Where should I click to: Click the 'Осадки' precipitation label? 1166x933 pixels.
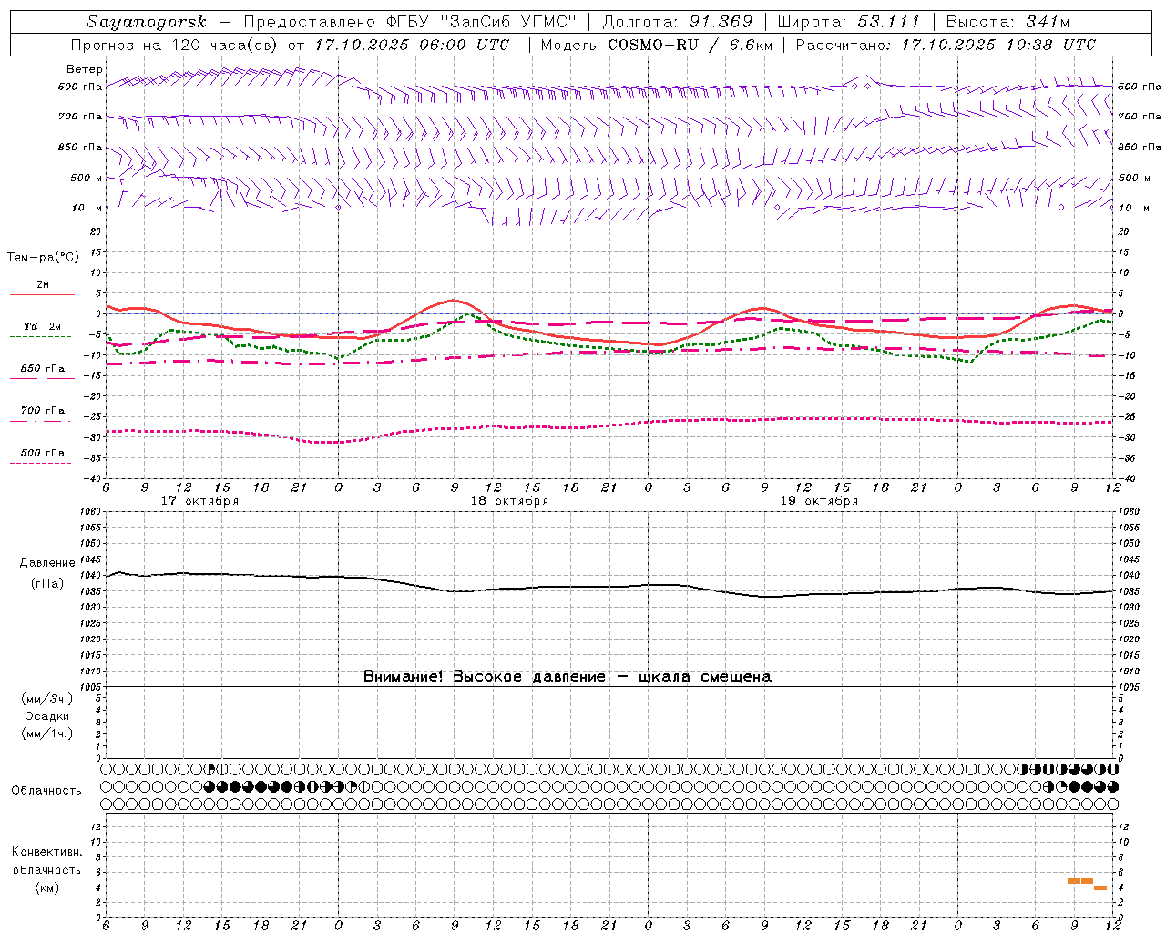[46, 716]
